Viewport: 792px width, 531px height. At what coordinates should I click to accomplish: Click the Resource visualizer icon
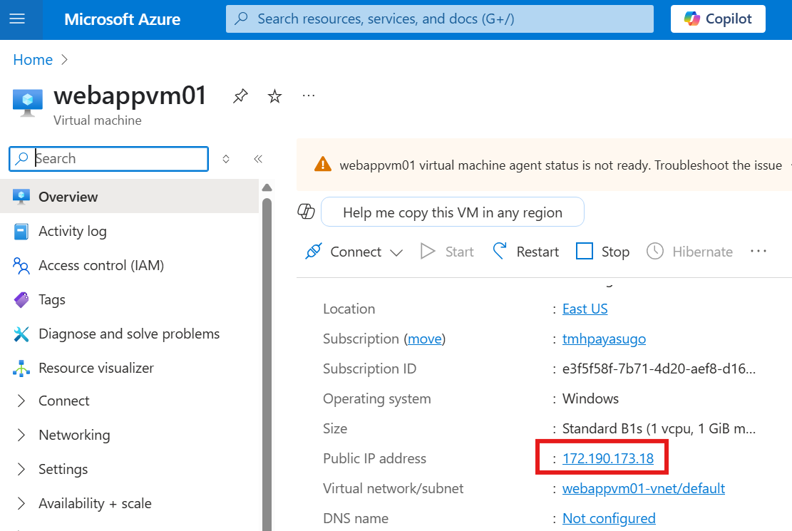click(21, 368)
